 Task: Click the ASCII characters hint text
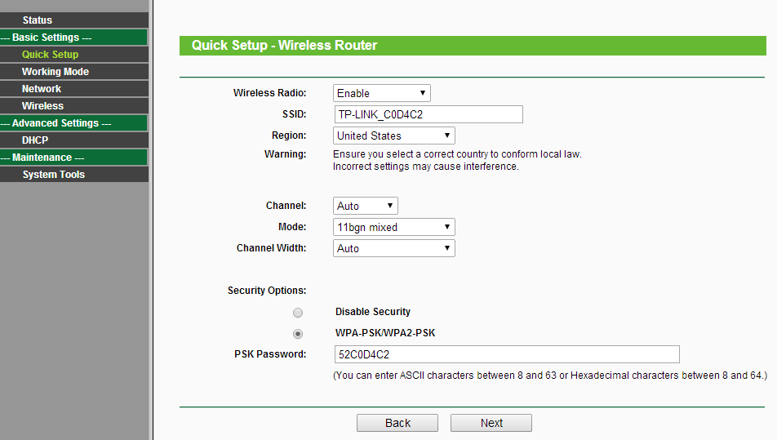tap(550, 376)
